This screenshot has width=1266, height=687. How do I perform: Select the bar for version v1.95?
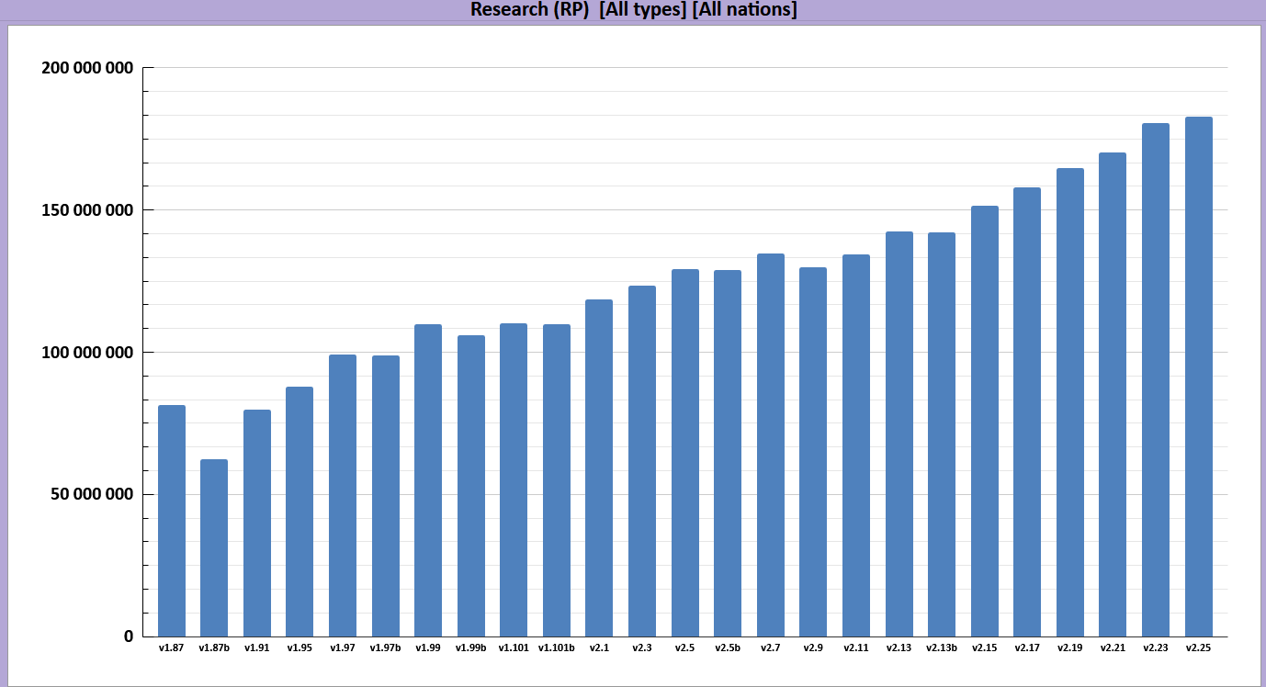click(300, 512)
